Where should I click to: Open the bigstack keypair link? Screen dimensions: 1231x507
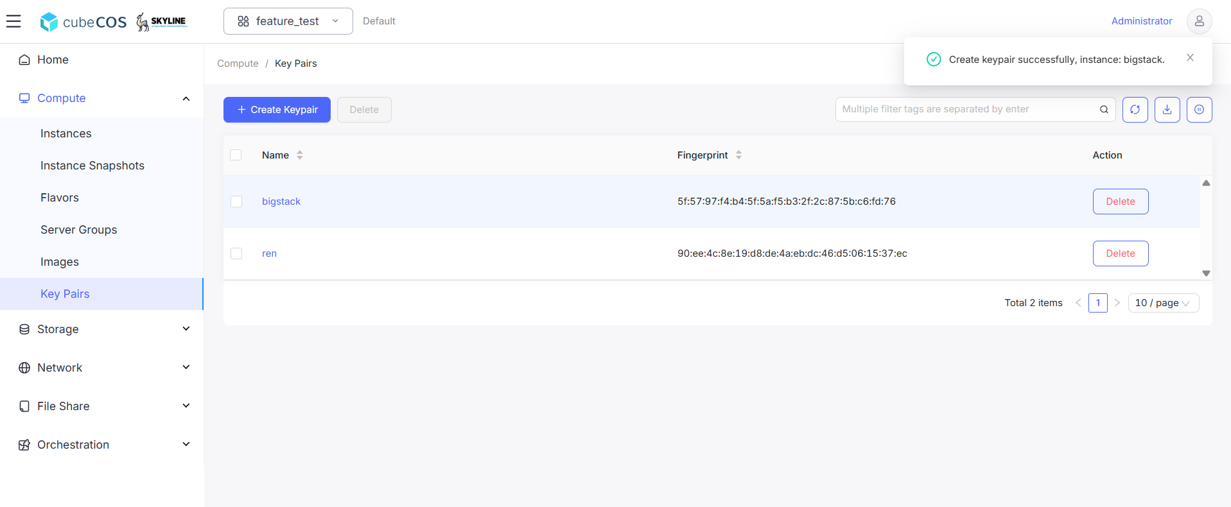point(281,202)
